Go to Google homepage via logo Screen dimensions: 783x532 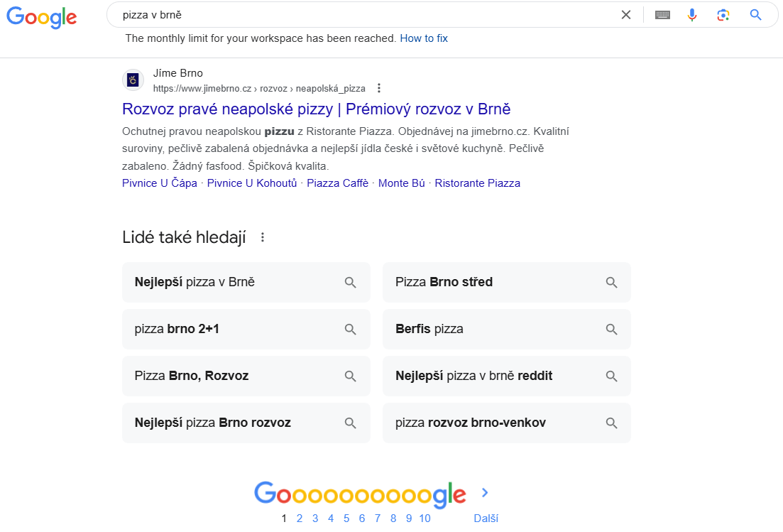click(41, 17)
